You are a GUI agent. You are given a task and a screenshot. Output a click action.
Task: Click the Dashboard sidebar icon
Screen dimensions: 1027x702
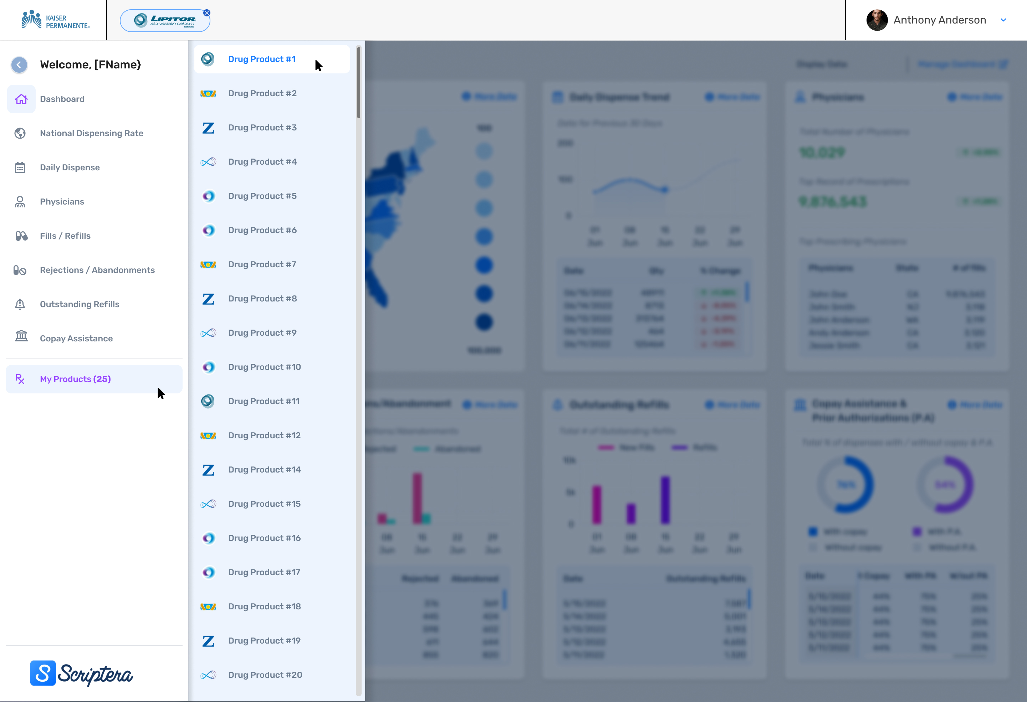(21, 98)
